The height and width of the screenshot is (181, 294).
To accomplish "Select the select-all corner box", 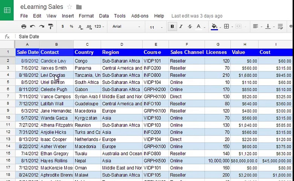I will (x=8, y=44).
